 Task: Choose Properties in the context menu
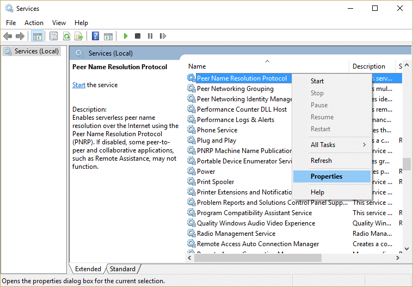(331, 176)
